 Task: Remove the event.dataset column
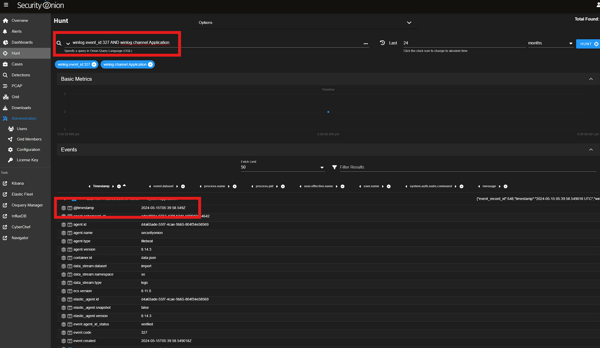[183, 186]
